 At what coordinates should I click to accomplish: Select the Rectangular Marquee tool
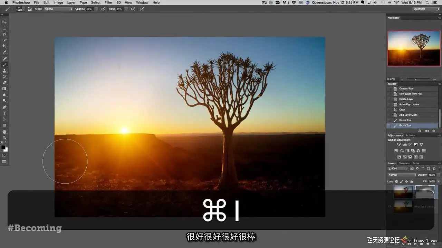[x=4, y=28]
